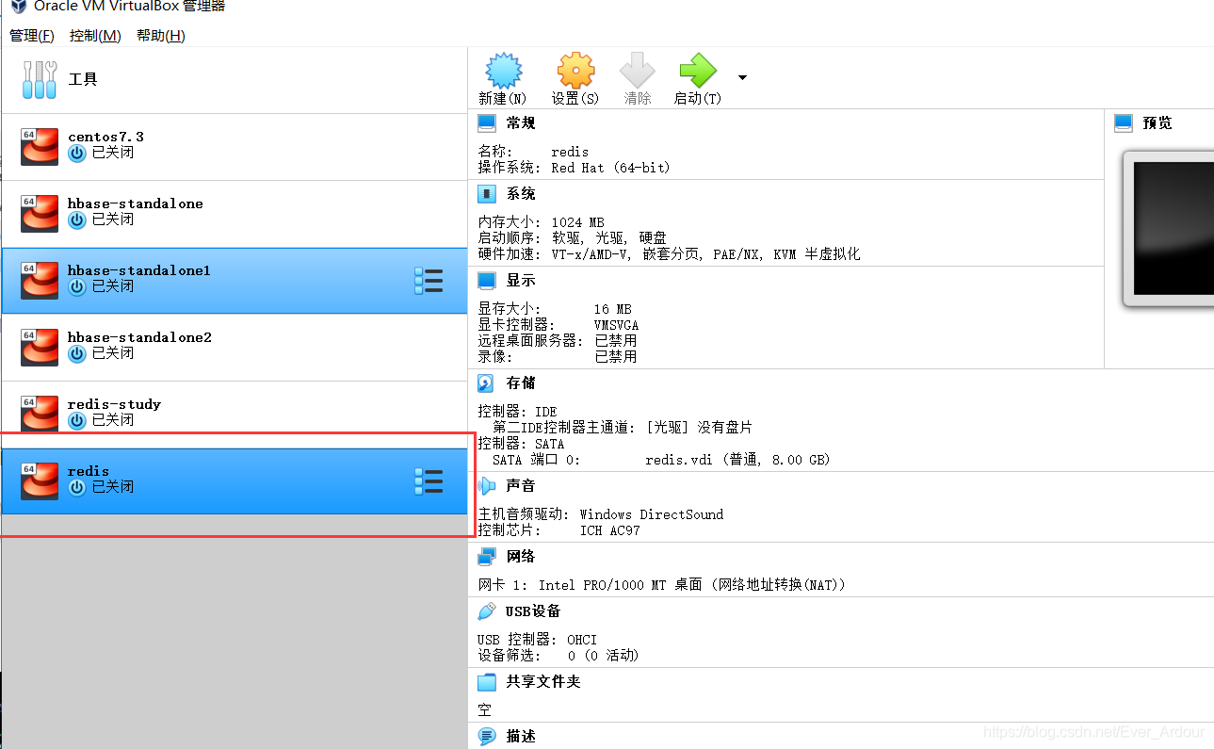Image resolution: width=1214 pixels, height=749 pixels.
Task: Click the 预览 header label
Action: (1157, 123)
